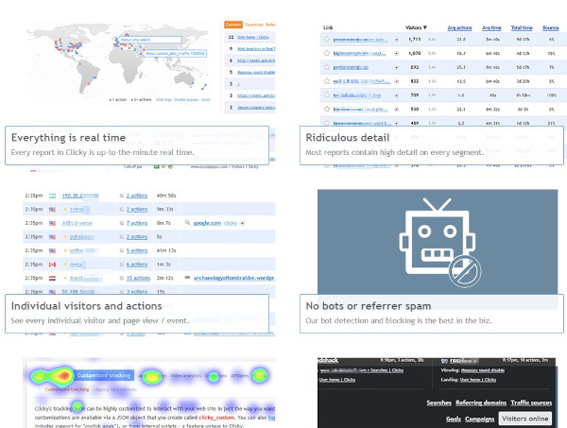Open the Visitors online tab
Viewport: 567px width, 428px height.
(525, 418)
